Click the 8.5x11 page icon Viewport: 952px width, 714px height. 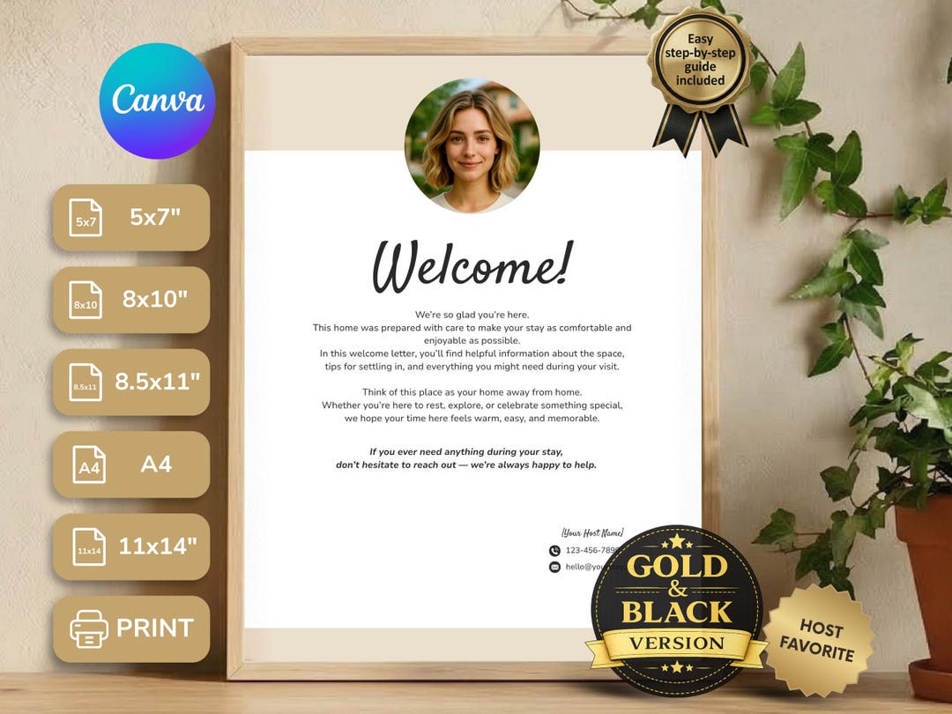(86, 383)
